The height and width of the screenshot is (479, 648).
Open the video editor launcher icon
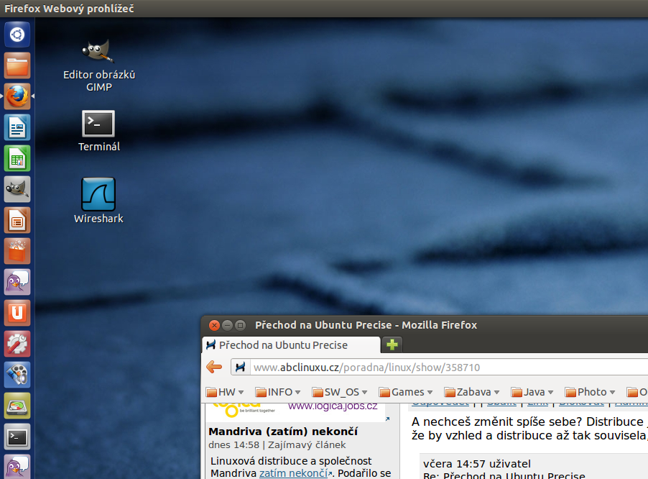point(17,375)
